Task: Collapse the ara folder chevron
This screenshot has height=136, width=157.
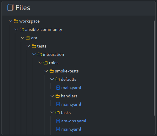Action: (22, 38)
